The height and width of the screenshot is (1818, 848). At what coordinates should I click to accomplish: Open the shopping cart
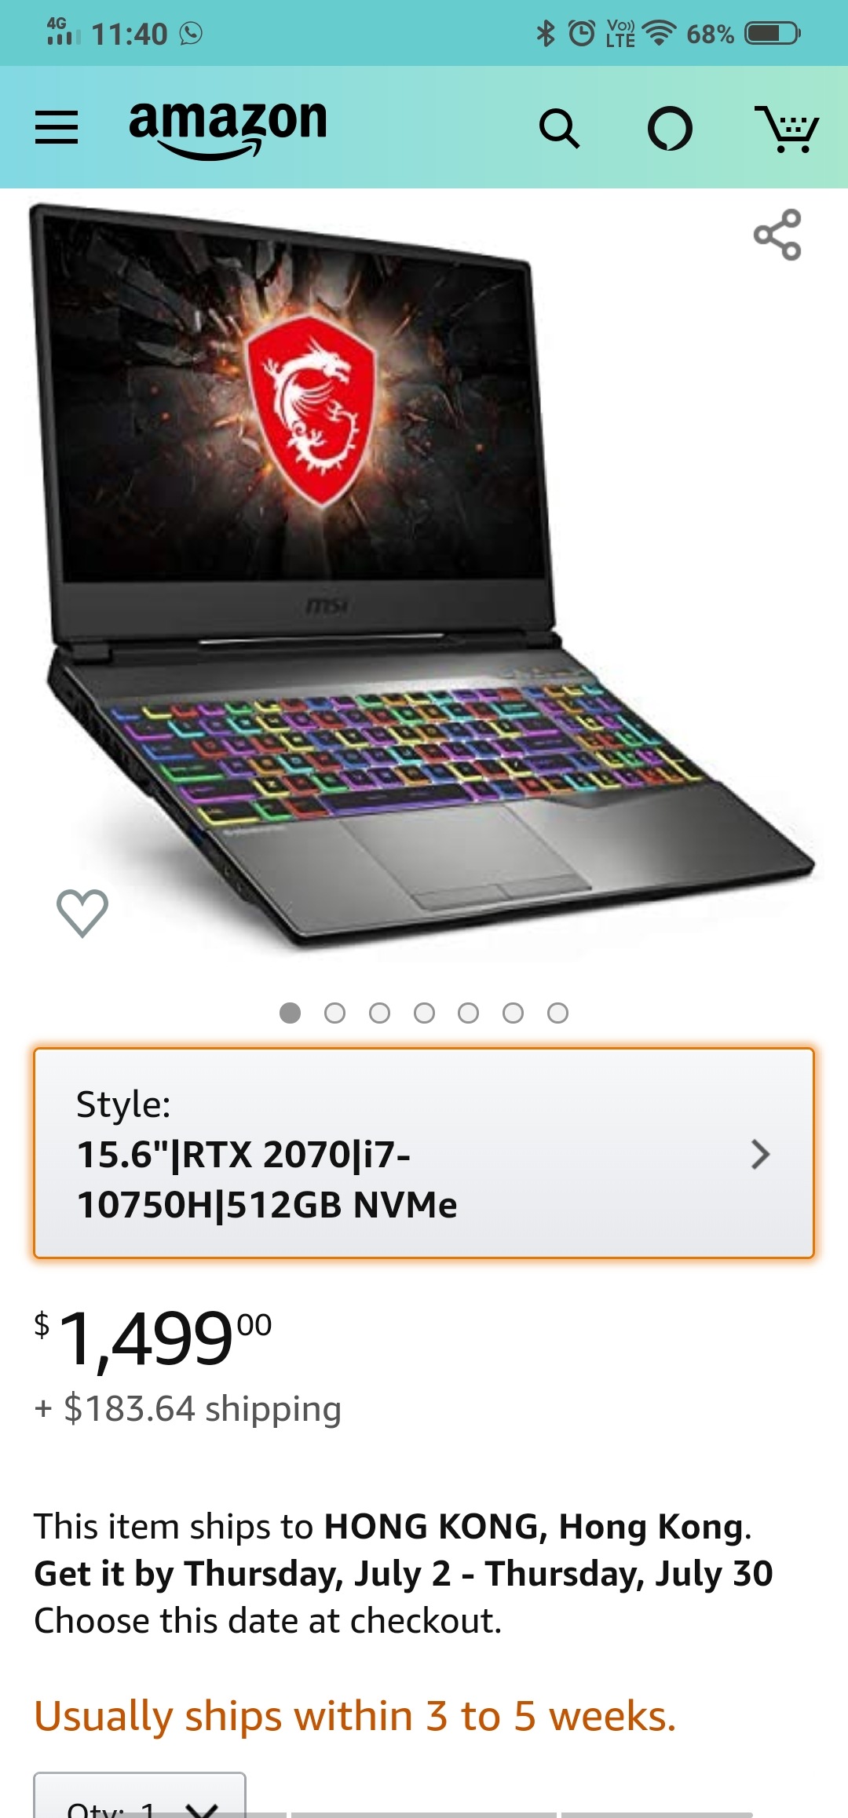click(x=787, y=129)
